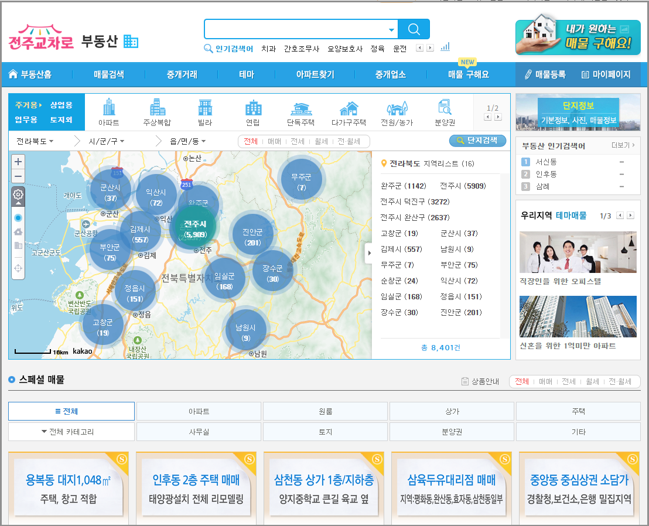Zoom in with the map plus icon
Image resolution: width=649 pixels, height=526 pixels.
click(18, 161)
